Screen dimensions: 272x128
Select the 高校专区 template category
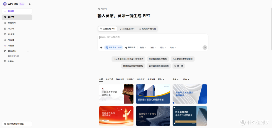point(141,79)
